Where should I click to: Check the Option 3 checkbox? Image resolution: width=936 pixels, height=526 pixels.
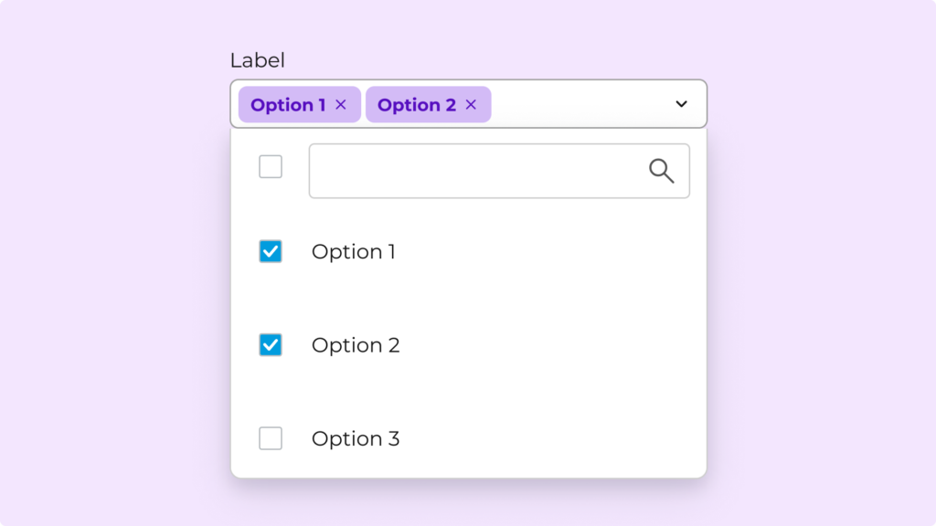click(x=271, y=438)
